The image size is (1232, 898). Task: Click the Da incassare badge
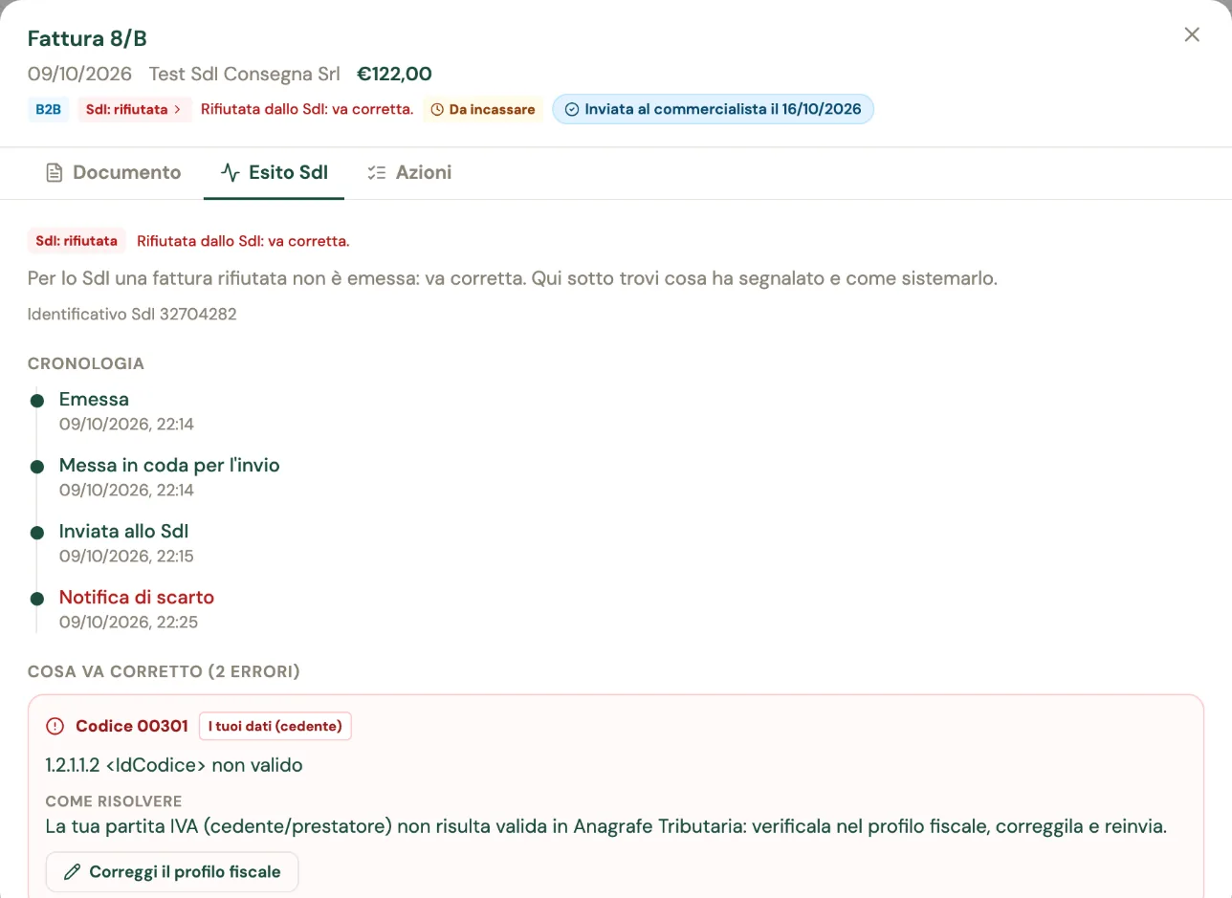click(483, 109)
